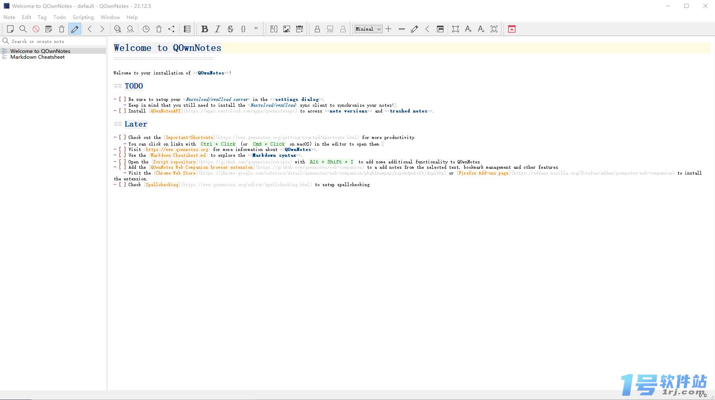Click the red window quit icon in toolbar
The width and height of the screenshot is (715, 400).
[x=512, y=29]
